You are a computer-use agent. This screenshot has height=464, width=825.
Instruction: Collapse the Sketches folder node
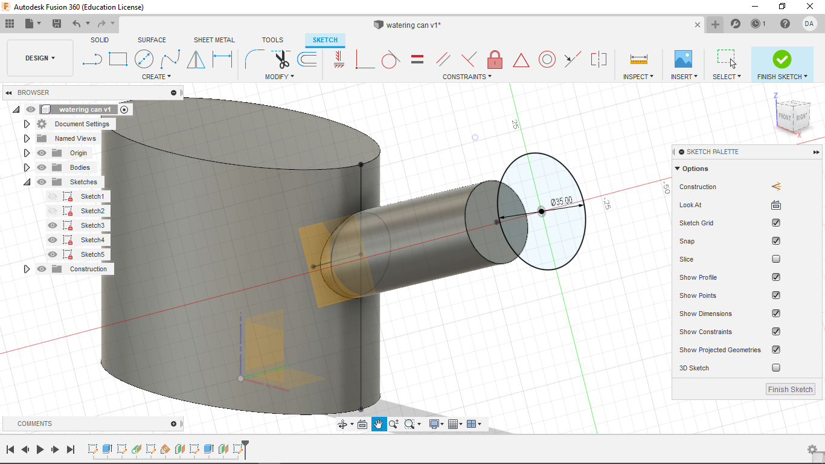click(x=27, y=182)
